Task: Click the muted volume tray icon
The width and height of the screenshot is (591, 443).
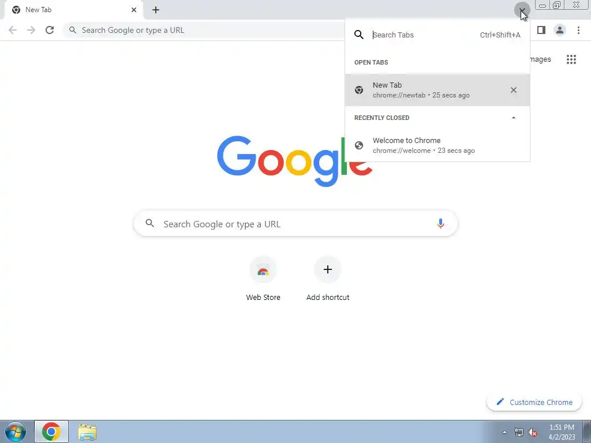Action: pos(533,433)
